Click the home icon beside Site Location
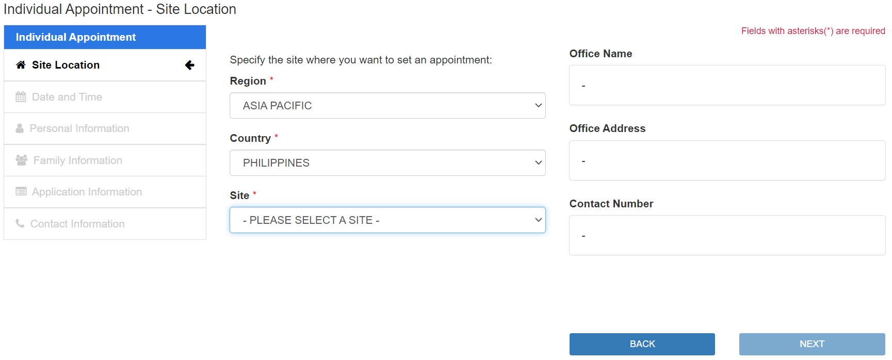The height and width of the screenshot is (360, 892). click(21, 64)
